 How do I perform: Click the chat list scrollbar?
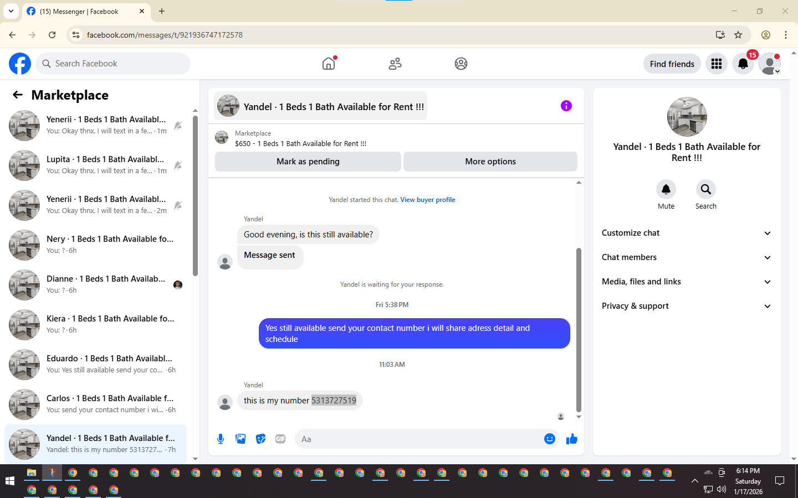tap(195, 195)
